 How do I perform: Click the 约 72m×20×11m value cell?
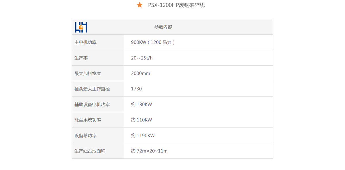click(x=149, y=151)
